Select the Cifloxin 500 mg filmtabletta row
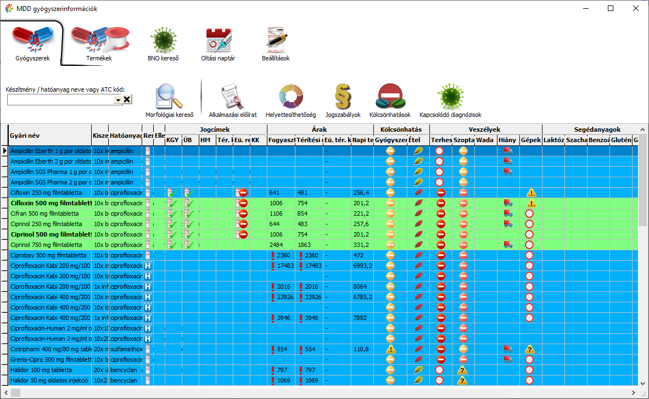649x399 pixels. 323,203
